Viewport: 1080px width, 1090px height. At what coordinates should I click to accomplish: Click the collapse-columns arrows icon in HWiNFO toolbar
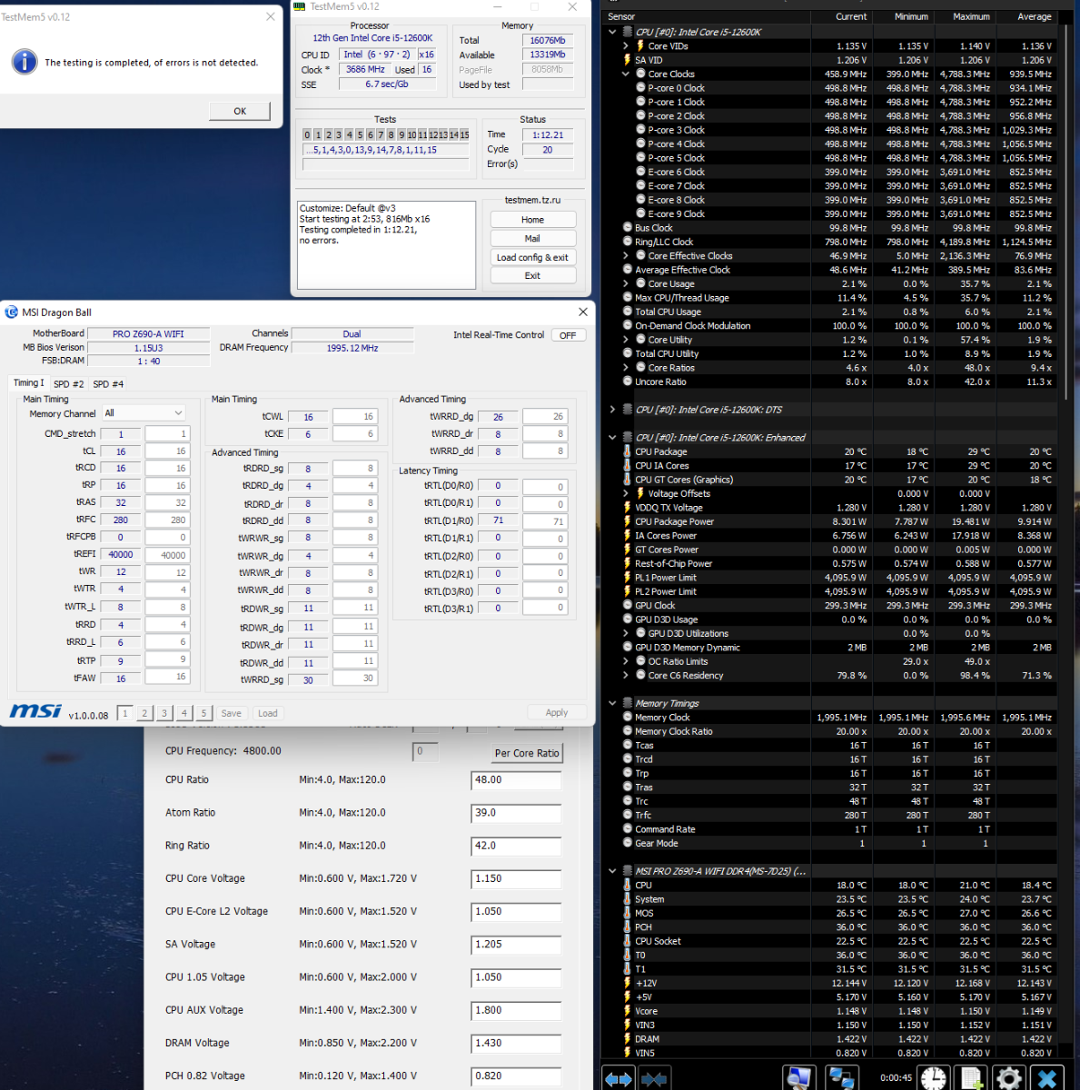[x=654, y=1078]
